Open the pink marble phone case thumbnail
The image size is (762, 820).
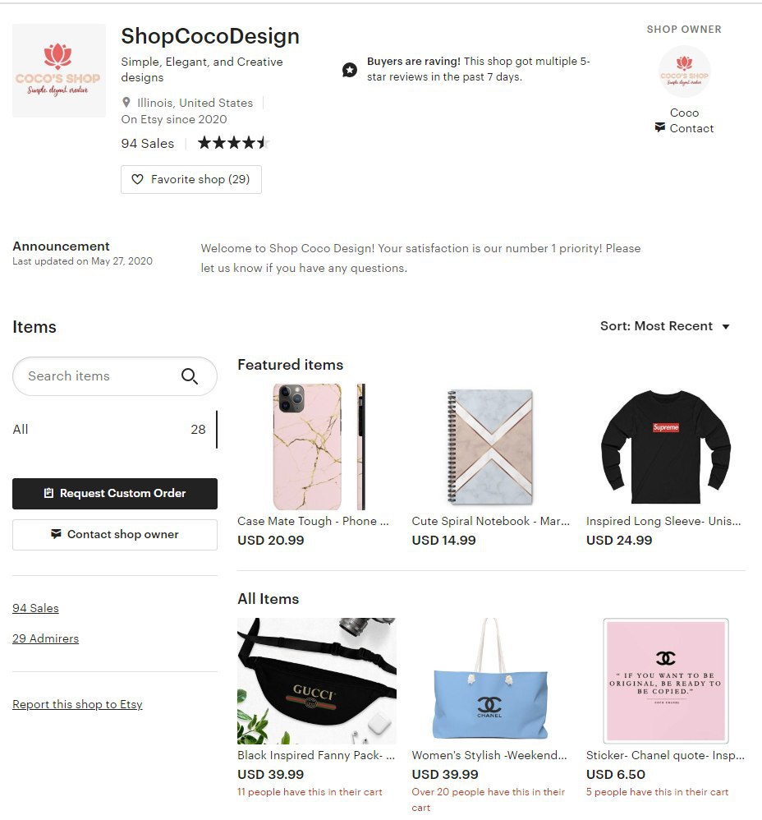[317, 447]
